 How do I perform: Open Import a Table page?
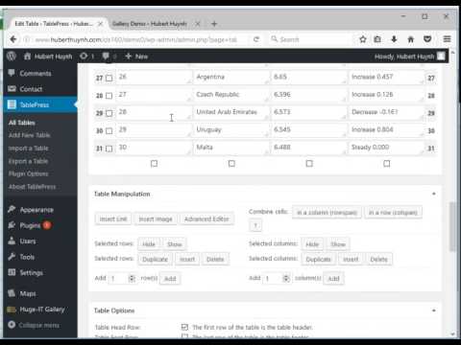28,149
